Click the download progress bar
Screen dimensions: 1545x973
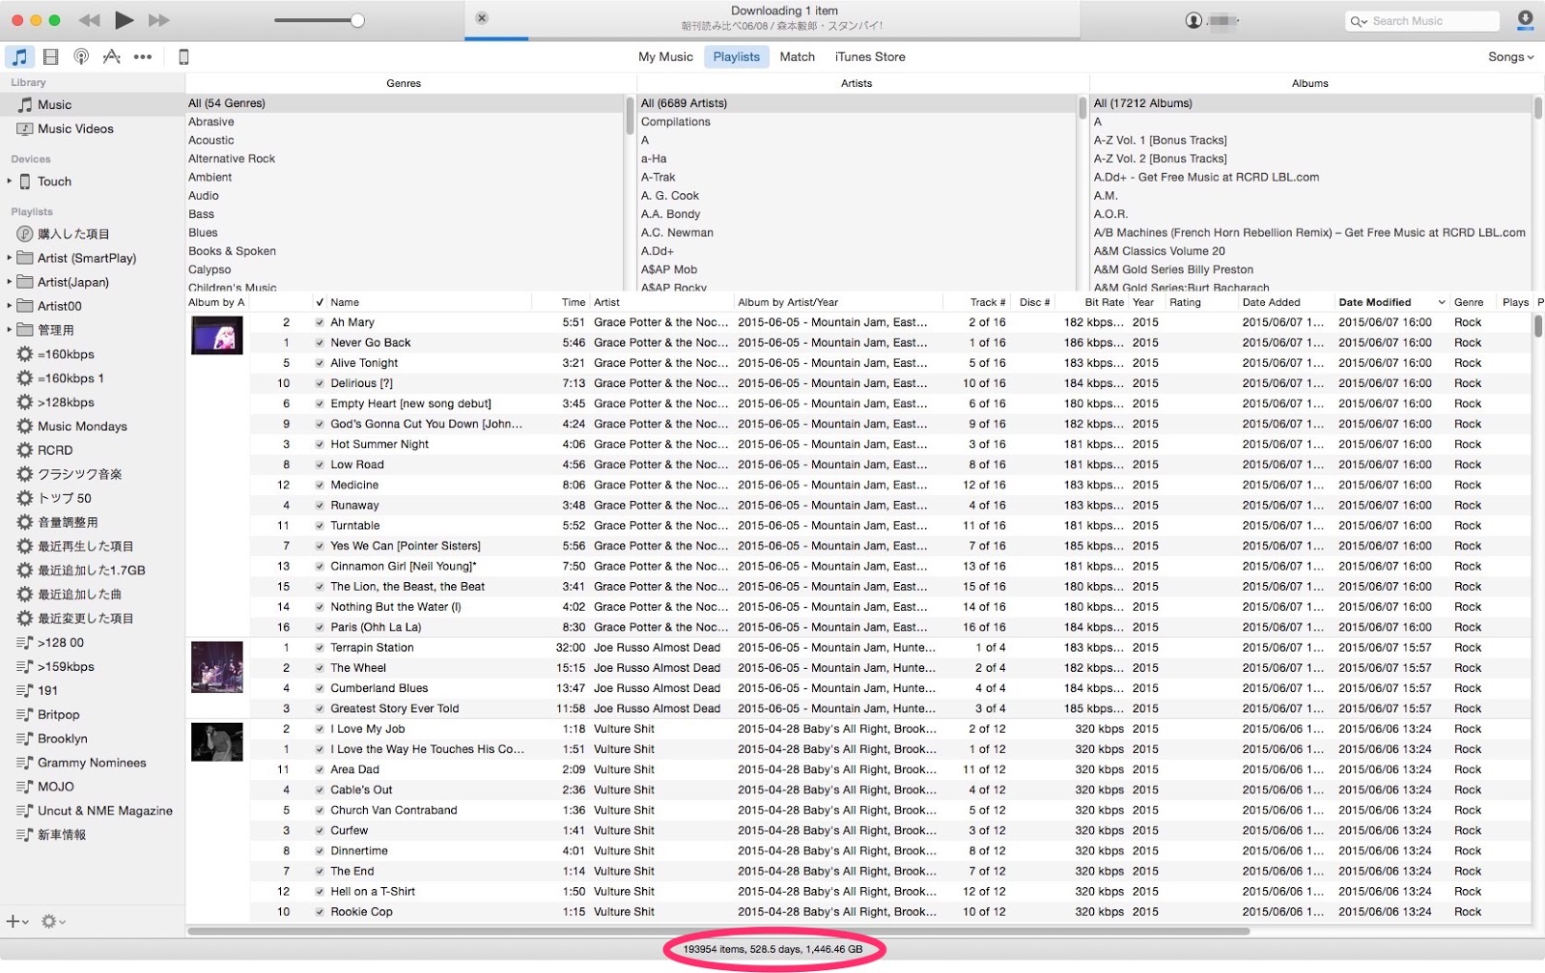coord(772,39)
